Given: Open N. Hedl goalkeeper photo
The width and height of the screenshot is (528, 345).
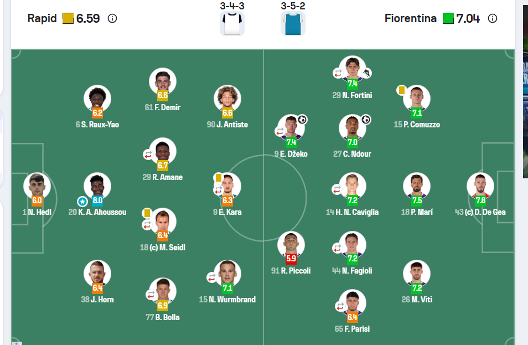Looking at the screenshot, I should click(x=37, y=186).
